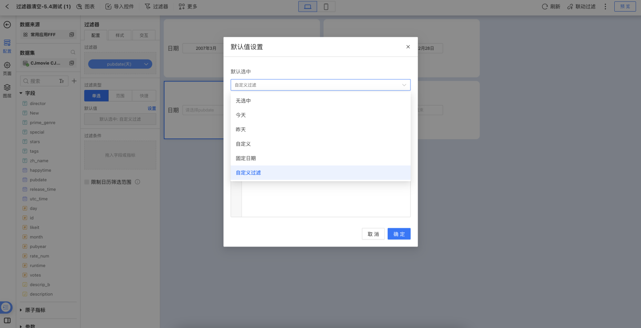Open the 图表 chart menu

pos(85,7)
